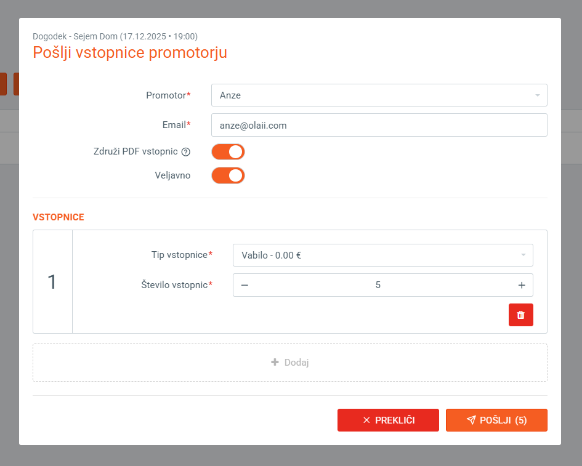Click the Veljavno label text
Screen dimensions: 582x466
(x=172, y=175)
